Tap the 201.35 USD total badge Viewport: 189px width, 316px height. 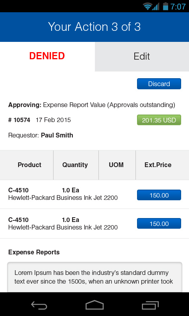pyautogui.click(x=159, y=120)
